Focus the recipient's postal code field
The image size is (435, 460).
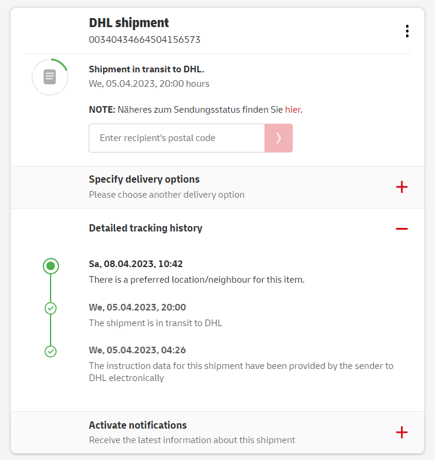point(177,138)
